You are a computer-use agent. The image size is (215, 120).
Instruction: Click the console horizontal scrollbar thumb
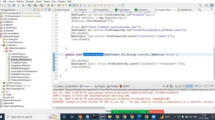(x=80, y=108)
